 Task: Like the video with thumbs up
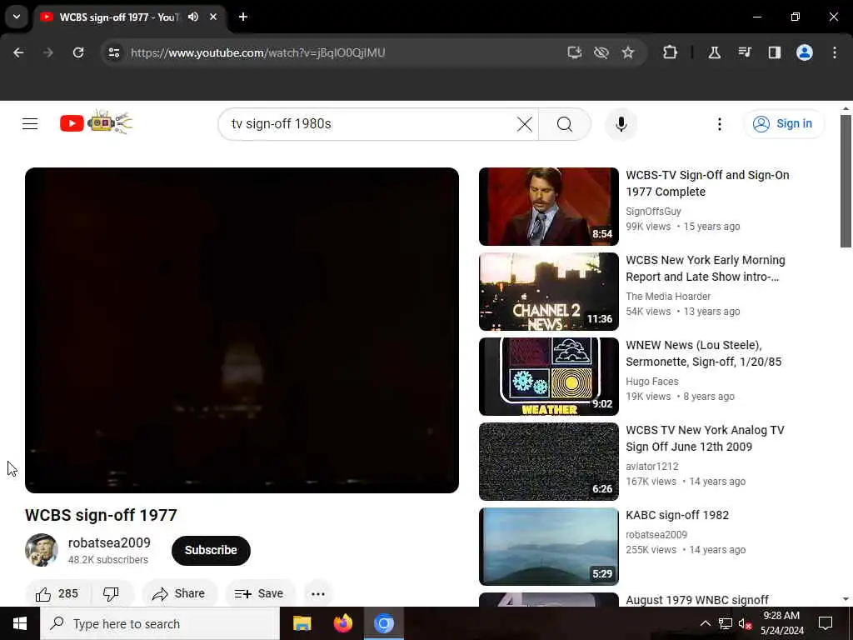point(57,593)
